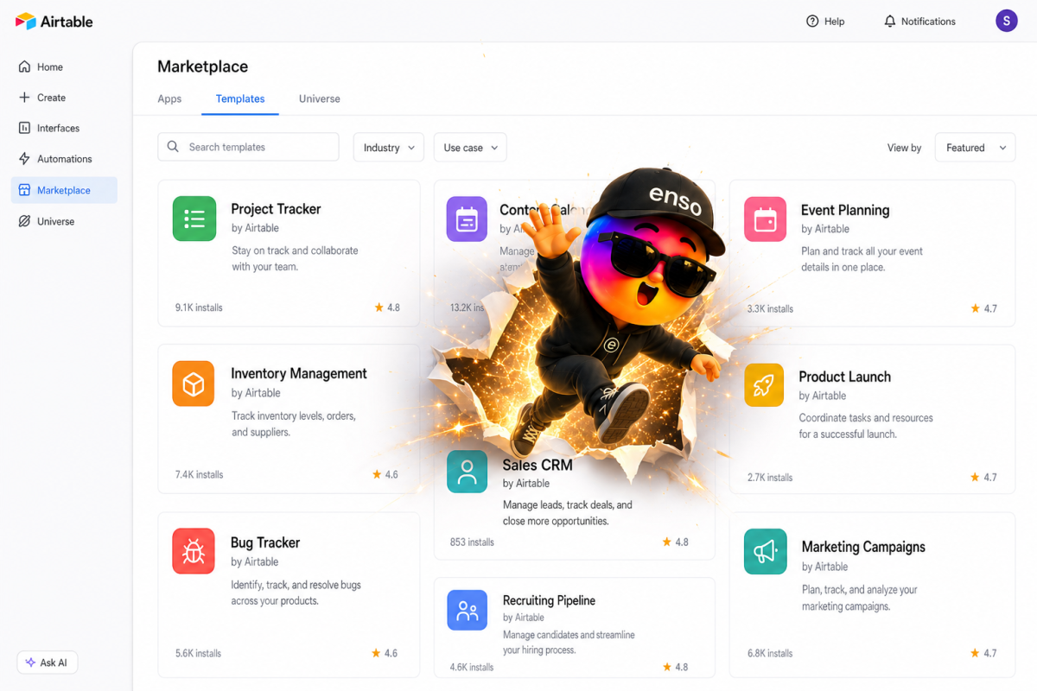Screen dimensions: 1037x691
Task: Click the 2.7K installs text
Action: coord(770,477)
